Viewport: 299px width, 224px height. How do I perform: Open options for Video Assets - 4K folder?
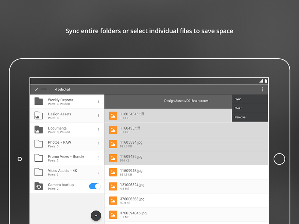(98, 172)
